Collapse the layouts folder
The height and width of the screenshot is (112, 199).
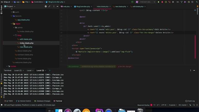(x=12, y=16)
